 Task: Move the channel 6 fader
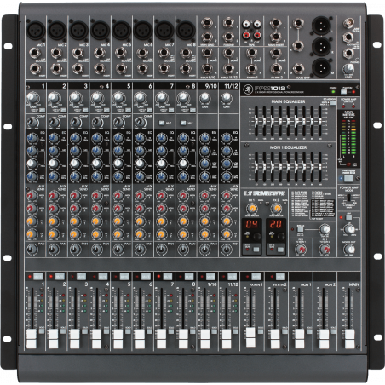[140, 339]
